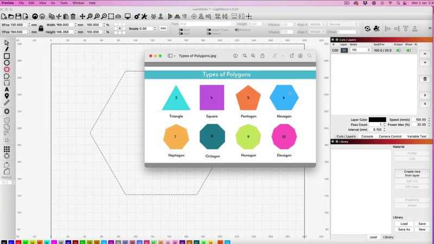434x244 pixels.
Task: Click the Save file icon in toolbar
Action: 18,17
